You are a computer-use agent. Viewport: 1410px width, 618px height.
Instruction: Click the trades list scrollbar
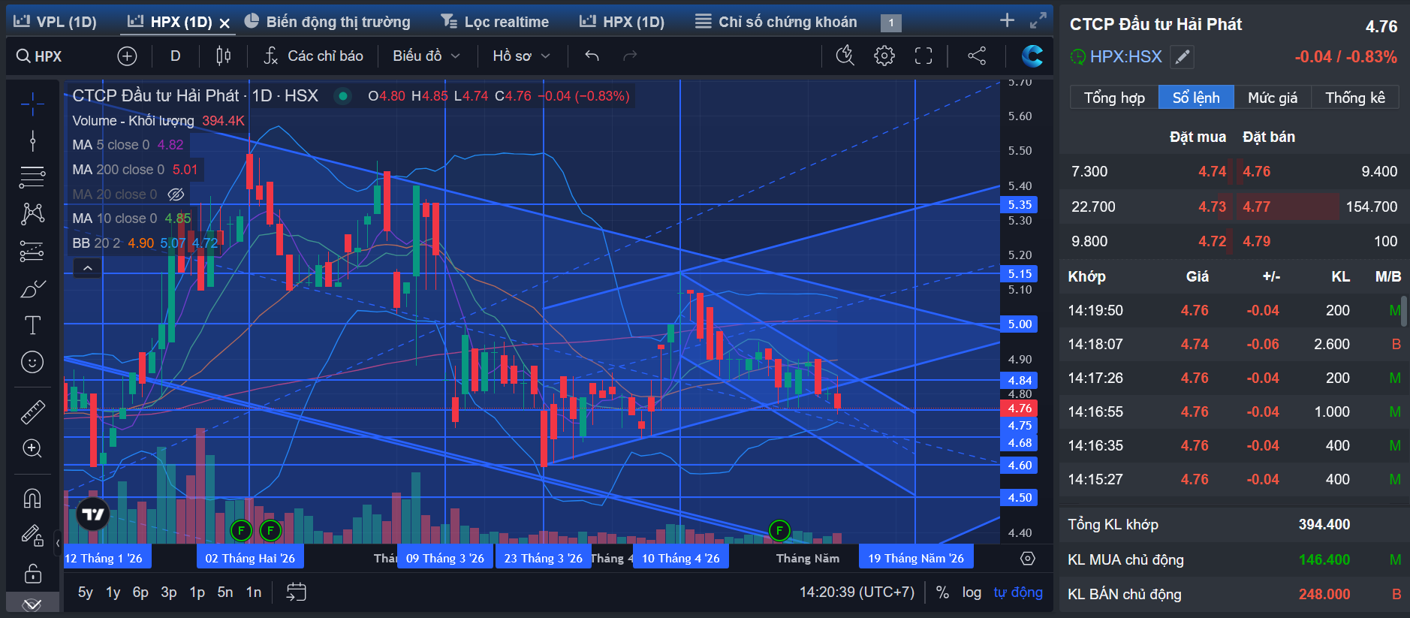pyautogui.click(x=1403, y=311)
